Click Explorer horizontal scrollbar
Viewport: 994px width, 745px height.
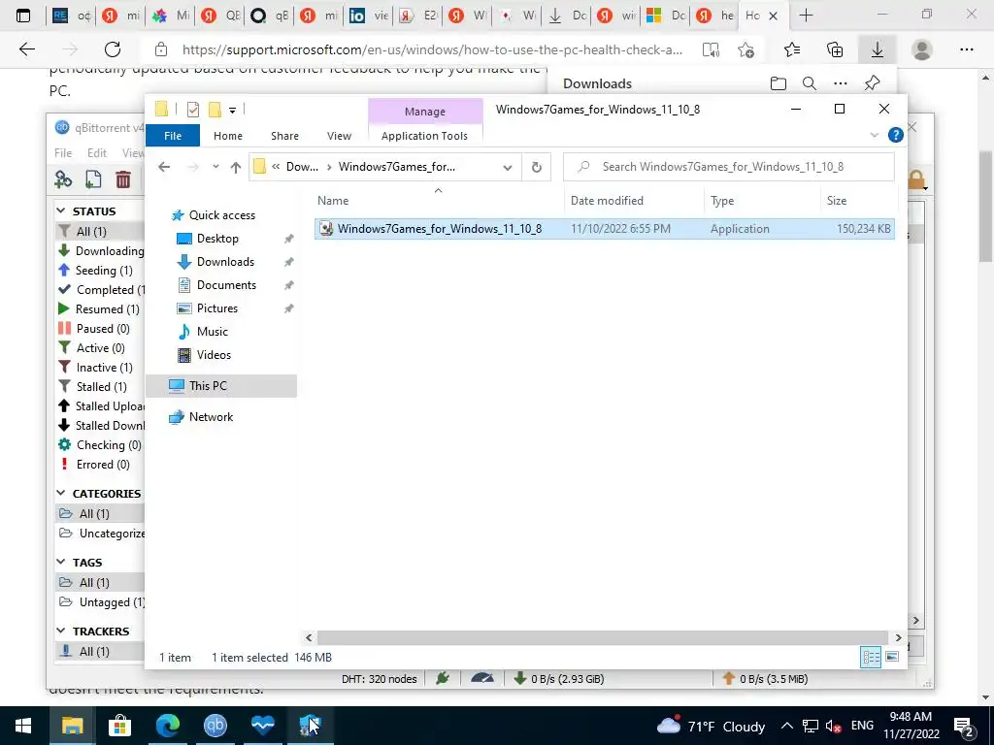[x=602, y=638]
